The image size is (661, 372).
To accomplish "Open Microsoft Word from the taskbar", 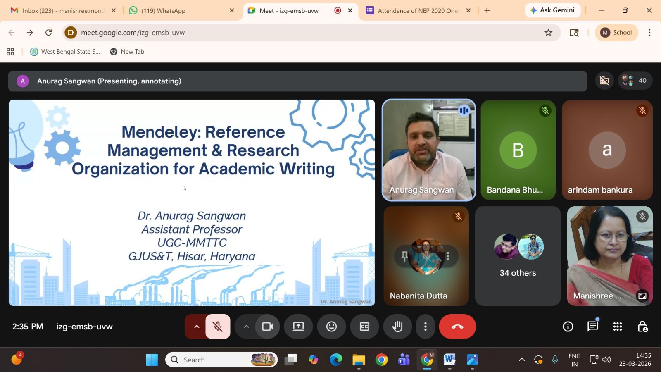I will coord(449,360).
